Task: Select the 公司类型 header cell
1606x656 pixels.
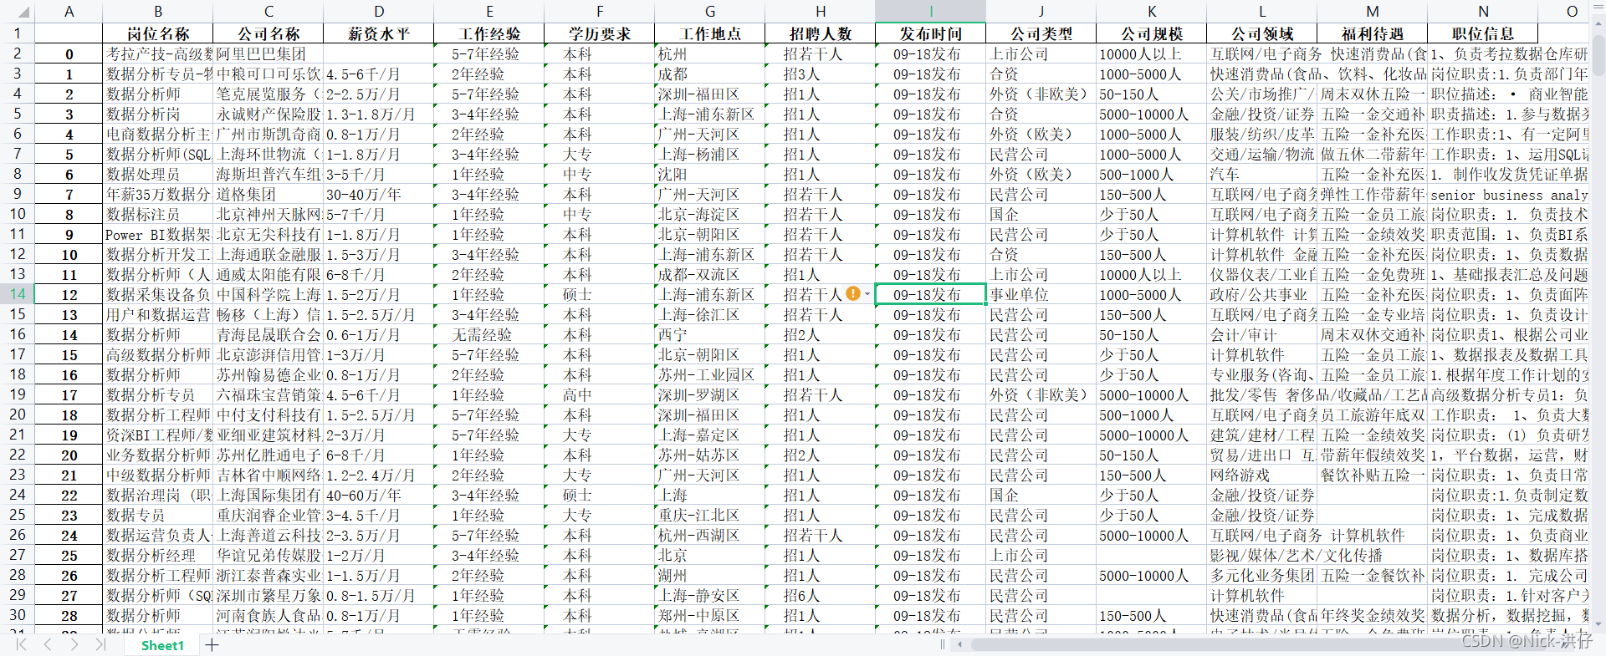Action: [x=1041, y=33]
